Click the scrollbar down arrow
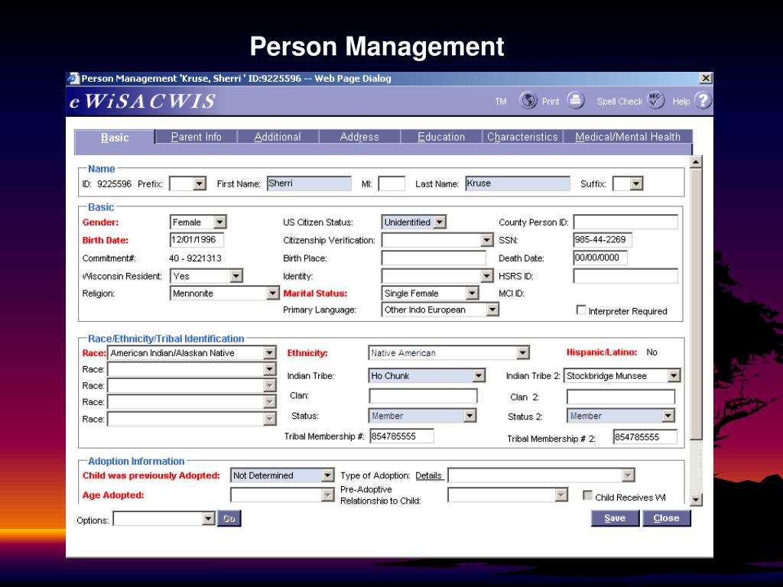Image resolution: width=783 pixels, height=587 pixels. click(696, 499)
